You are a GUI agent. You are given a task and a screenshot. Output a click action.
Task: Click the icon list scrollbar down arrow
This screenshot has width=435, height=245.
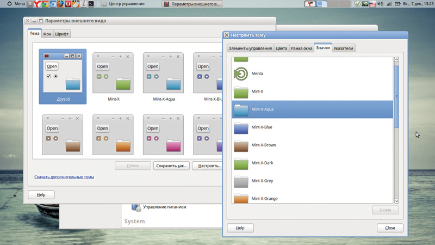(x=396, y=200)
